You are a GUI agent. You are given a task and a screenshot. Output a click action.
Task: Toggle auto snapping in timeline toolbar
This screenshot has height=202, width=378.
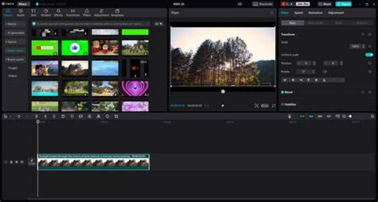click(311, 116)
